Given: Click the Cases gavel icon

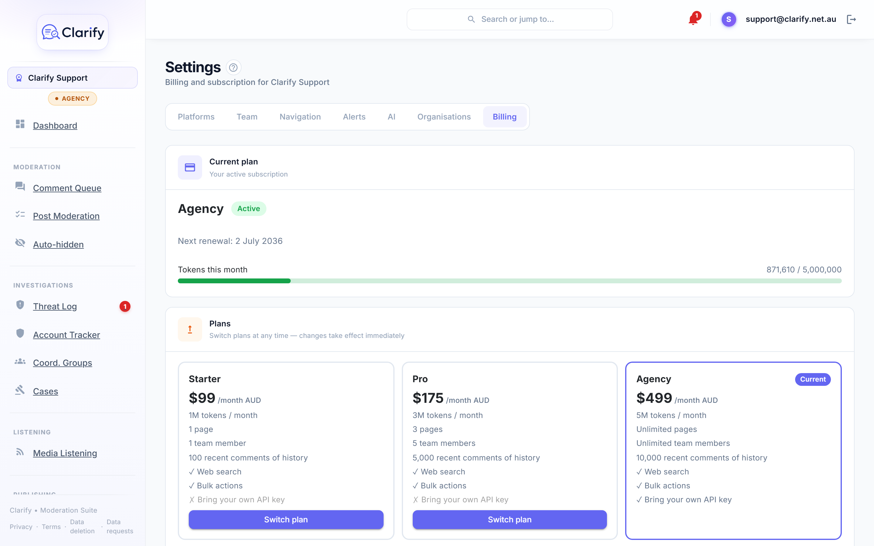Looking at the screenshot, I should pos(20,390).
